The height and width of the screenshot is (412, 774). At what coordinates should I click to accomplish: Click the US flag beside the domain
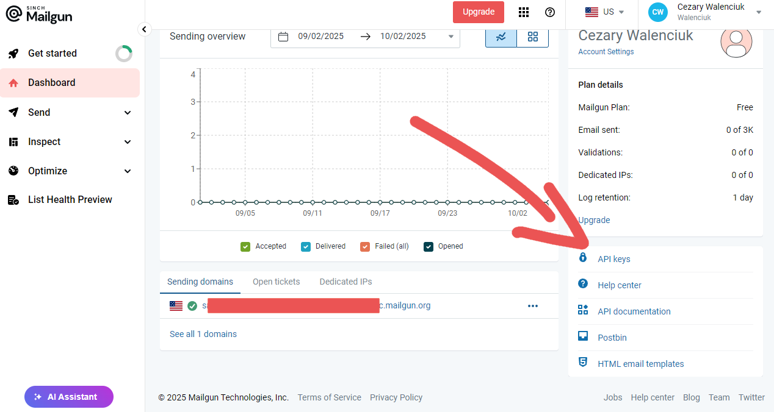click(176, 306)
